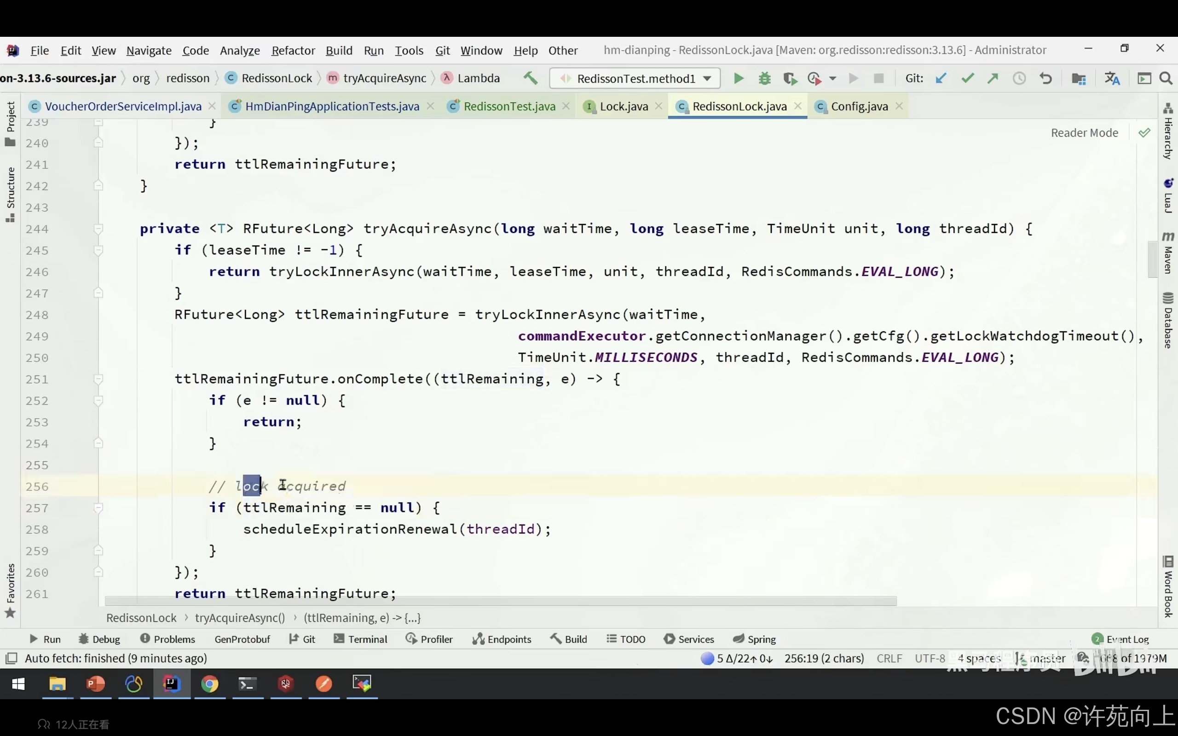
Task: Open the Refactor menu
Action: (293, 50)
